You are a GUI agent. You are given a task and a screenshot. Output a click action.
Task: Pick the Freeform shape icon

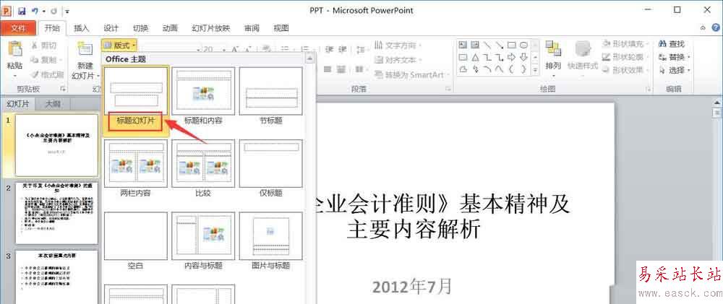463,69
